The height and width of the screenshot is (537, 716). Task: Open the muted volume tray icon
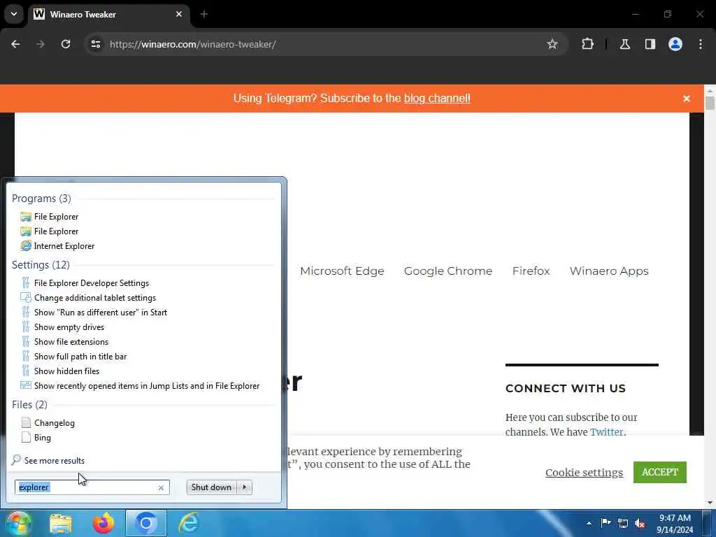click(x=640, y=523)
